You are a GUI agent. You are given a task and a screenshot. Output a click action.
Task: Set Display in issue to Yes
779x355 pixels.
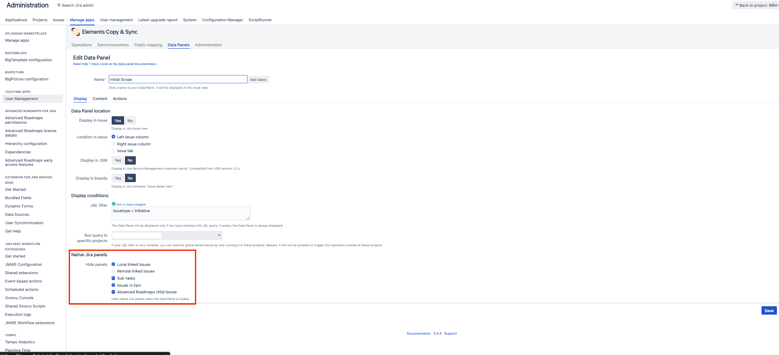[x=118, y=120]
